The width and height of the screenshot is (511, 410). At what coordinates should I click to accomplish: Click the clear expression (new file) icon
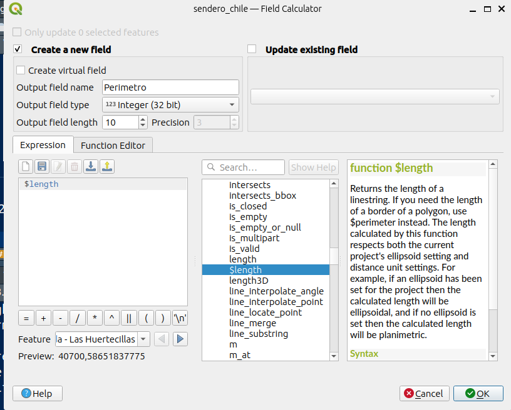pos(26,166)
